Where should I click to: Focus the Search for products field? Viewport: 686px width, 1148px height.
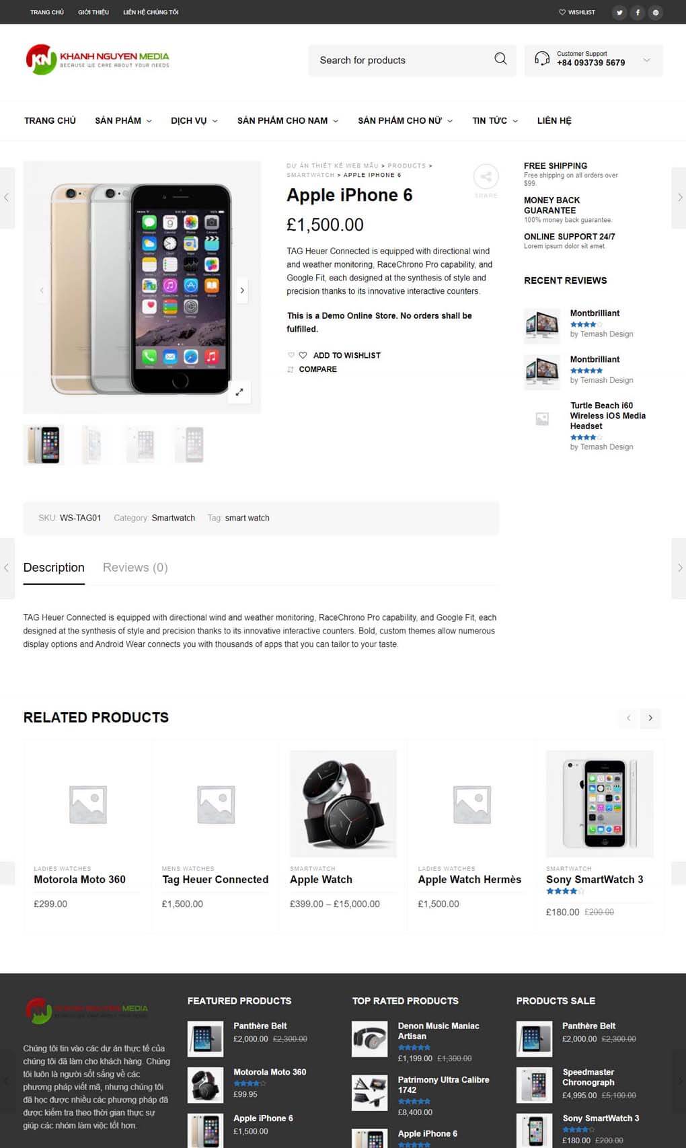coord(401,60)
